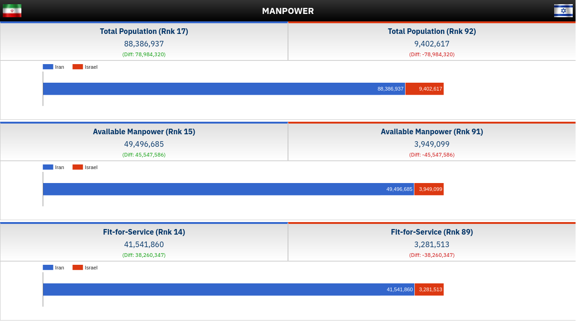Select Fit-for-Service (Rnk 89) heading
Screen dimensions: 576x321
[432, 232]
